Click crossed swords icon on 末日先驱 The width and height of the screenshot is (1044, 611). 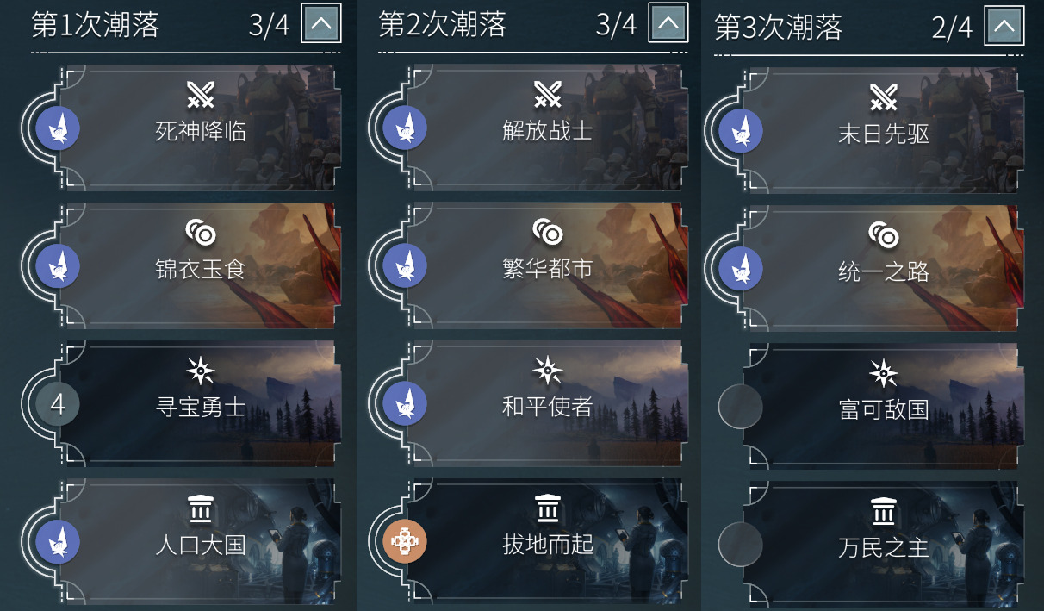coord(883,97)
